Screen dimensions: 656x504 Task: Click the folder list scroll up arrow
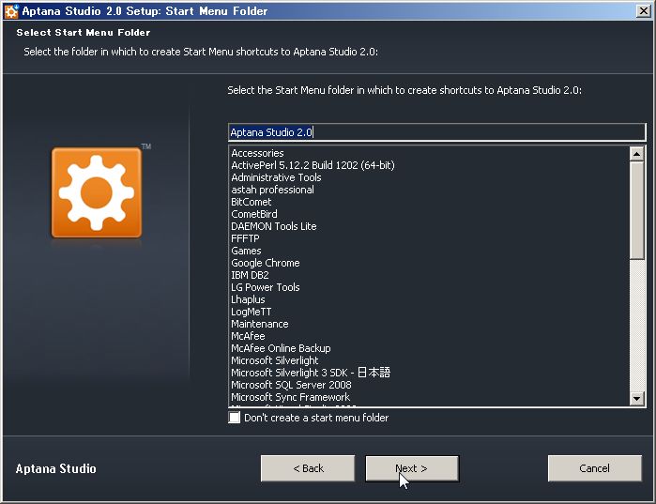[x=636, y=154]
